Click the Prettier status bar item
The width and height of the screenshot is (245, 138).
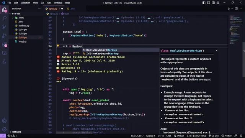(x=226, y=136)
